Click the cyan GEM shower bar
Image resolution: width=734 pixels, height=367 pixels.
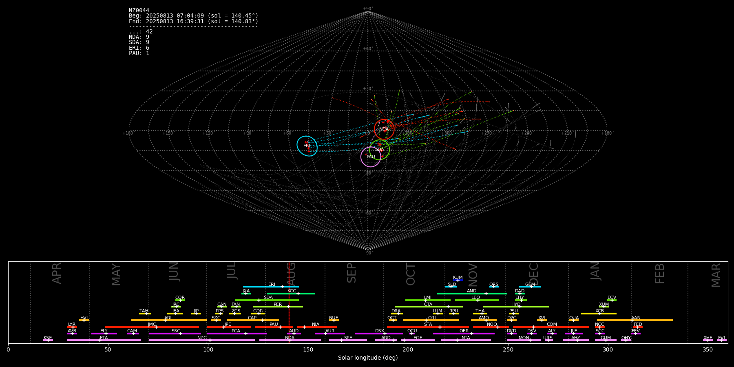point(530,287)
